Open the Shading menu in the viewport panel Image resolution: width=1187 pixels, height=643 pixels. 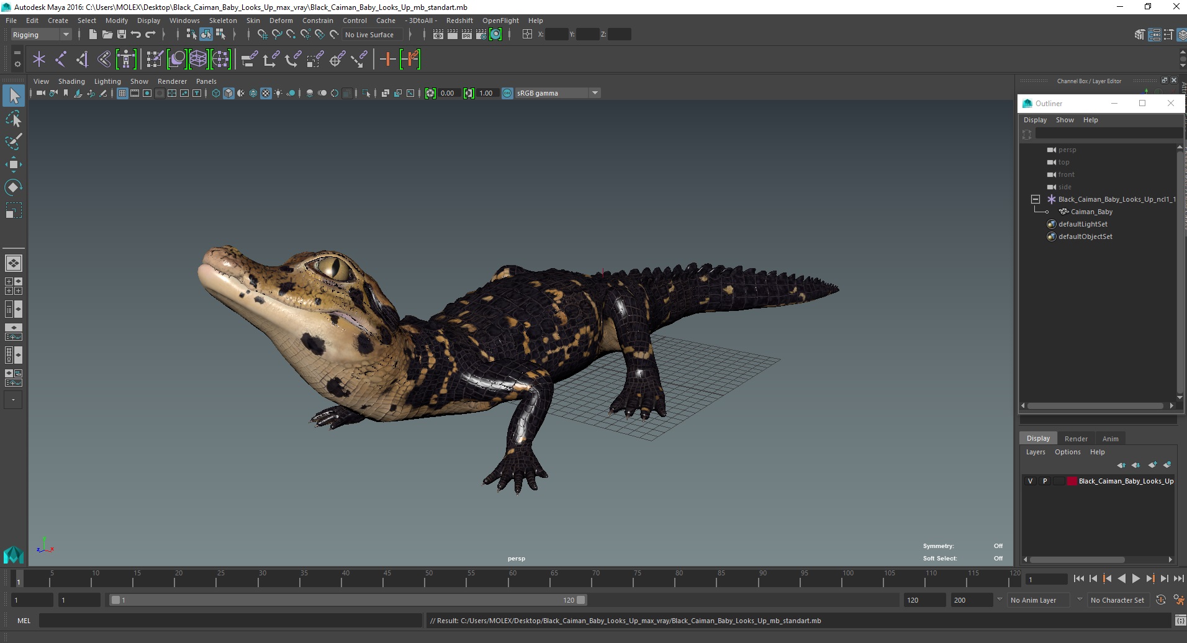pyautogui.click(x=71, y=81)
